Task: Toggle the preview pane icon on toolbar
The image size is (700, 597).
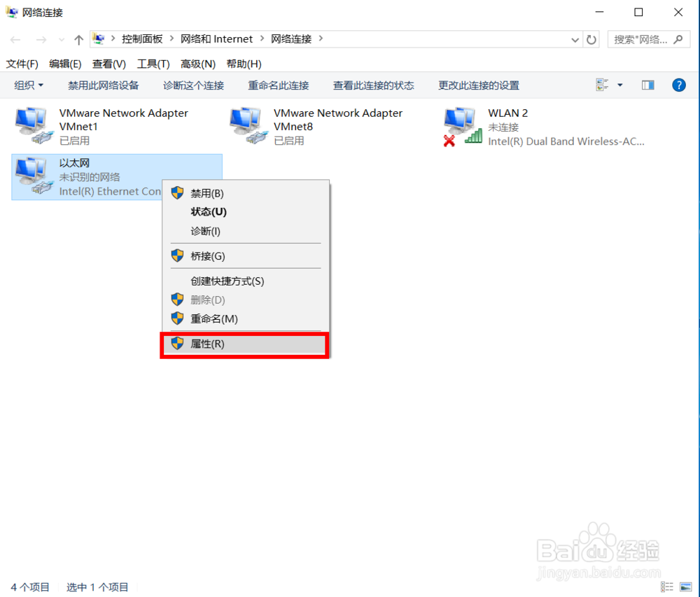Action: click(647, 85)
